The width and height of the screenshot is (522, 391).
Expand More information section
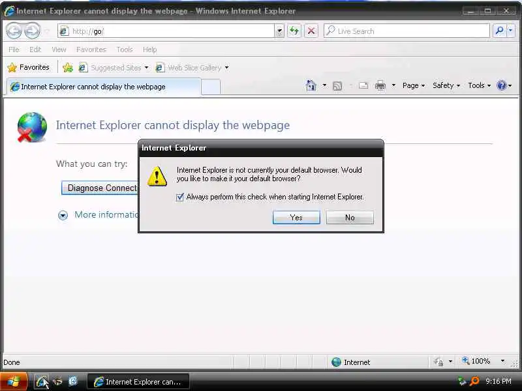click(x=63, y=216)
